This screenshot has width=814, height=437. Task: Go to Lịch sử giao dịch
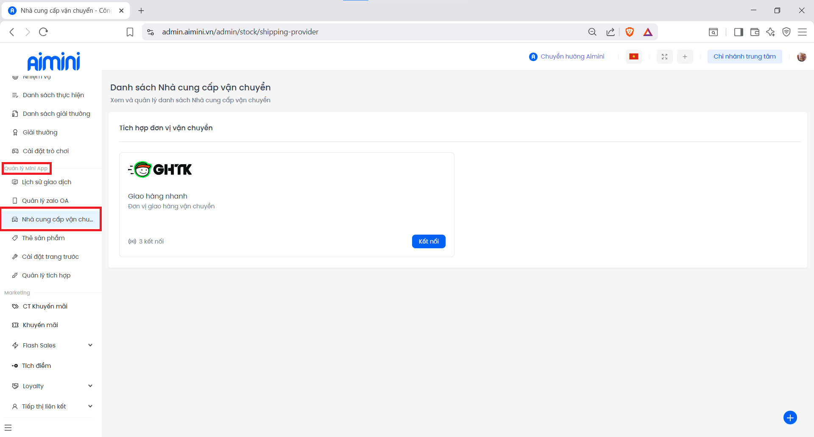[47, 182]
